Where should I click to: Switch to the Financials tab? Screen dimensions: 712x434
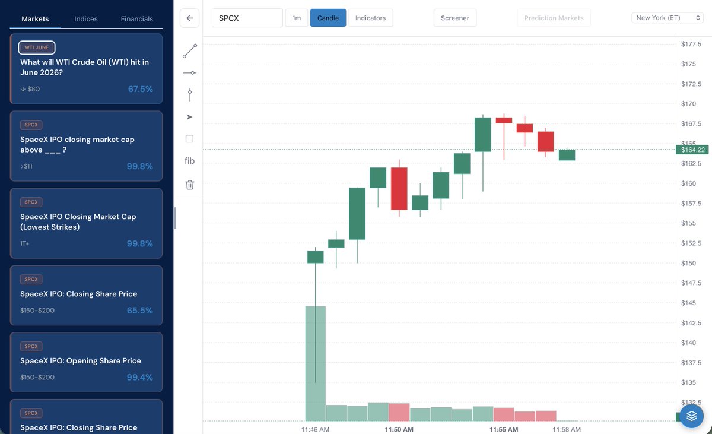pyautogui.click(x=137, y=19)
